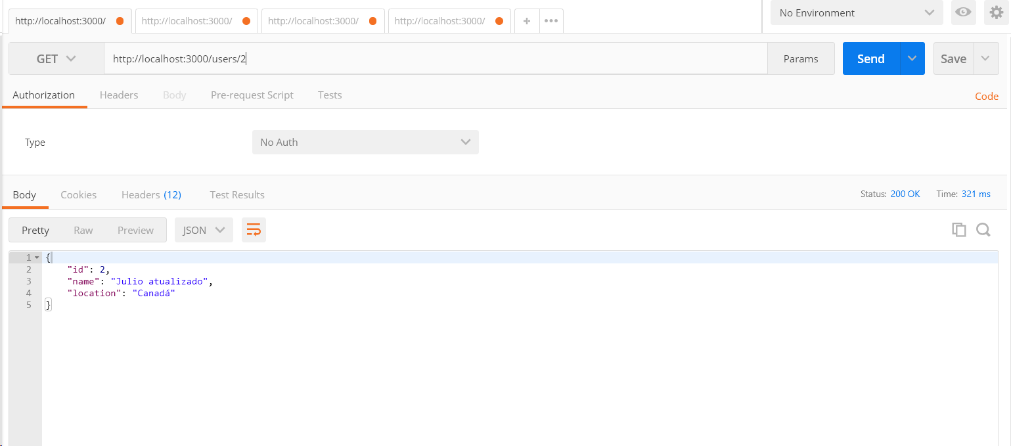Send the request to localhost

870,58
